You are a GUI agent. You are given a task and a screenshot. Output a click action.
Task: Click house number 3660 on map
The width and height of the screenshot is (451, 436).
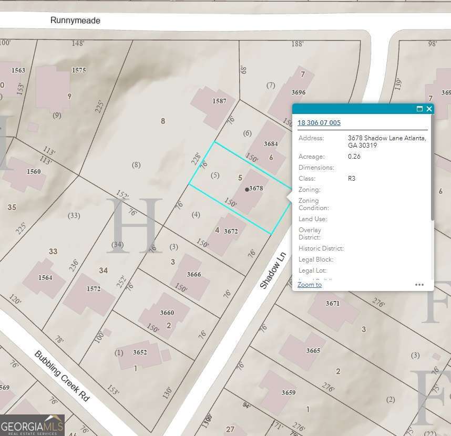click(x=167, y=313)
